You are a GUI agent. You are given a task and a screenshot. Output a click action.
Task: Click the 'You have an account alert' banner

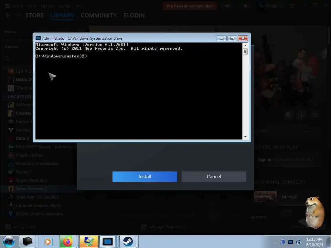click(x=189, y=6)
